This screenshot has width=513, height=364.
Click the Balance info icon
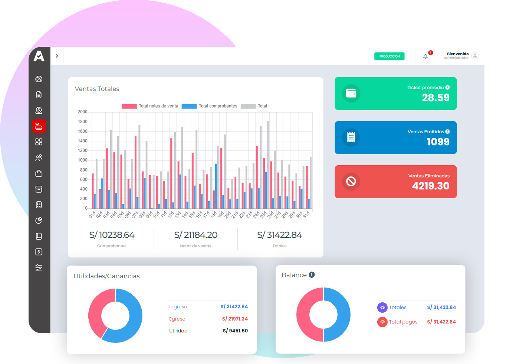[312, 275]
